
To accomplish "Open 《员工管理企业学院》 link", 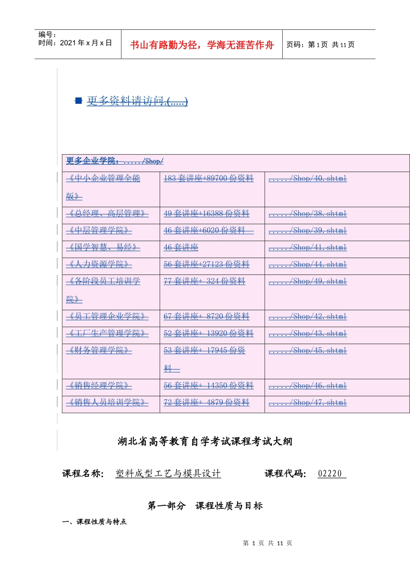I will (107, 316).
